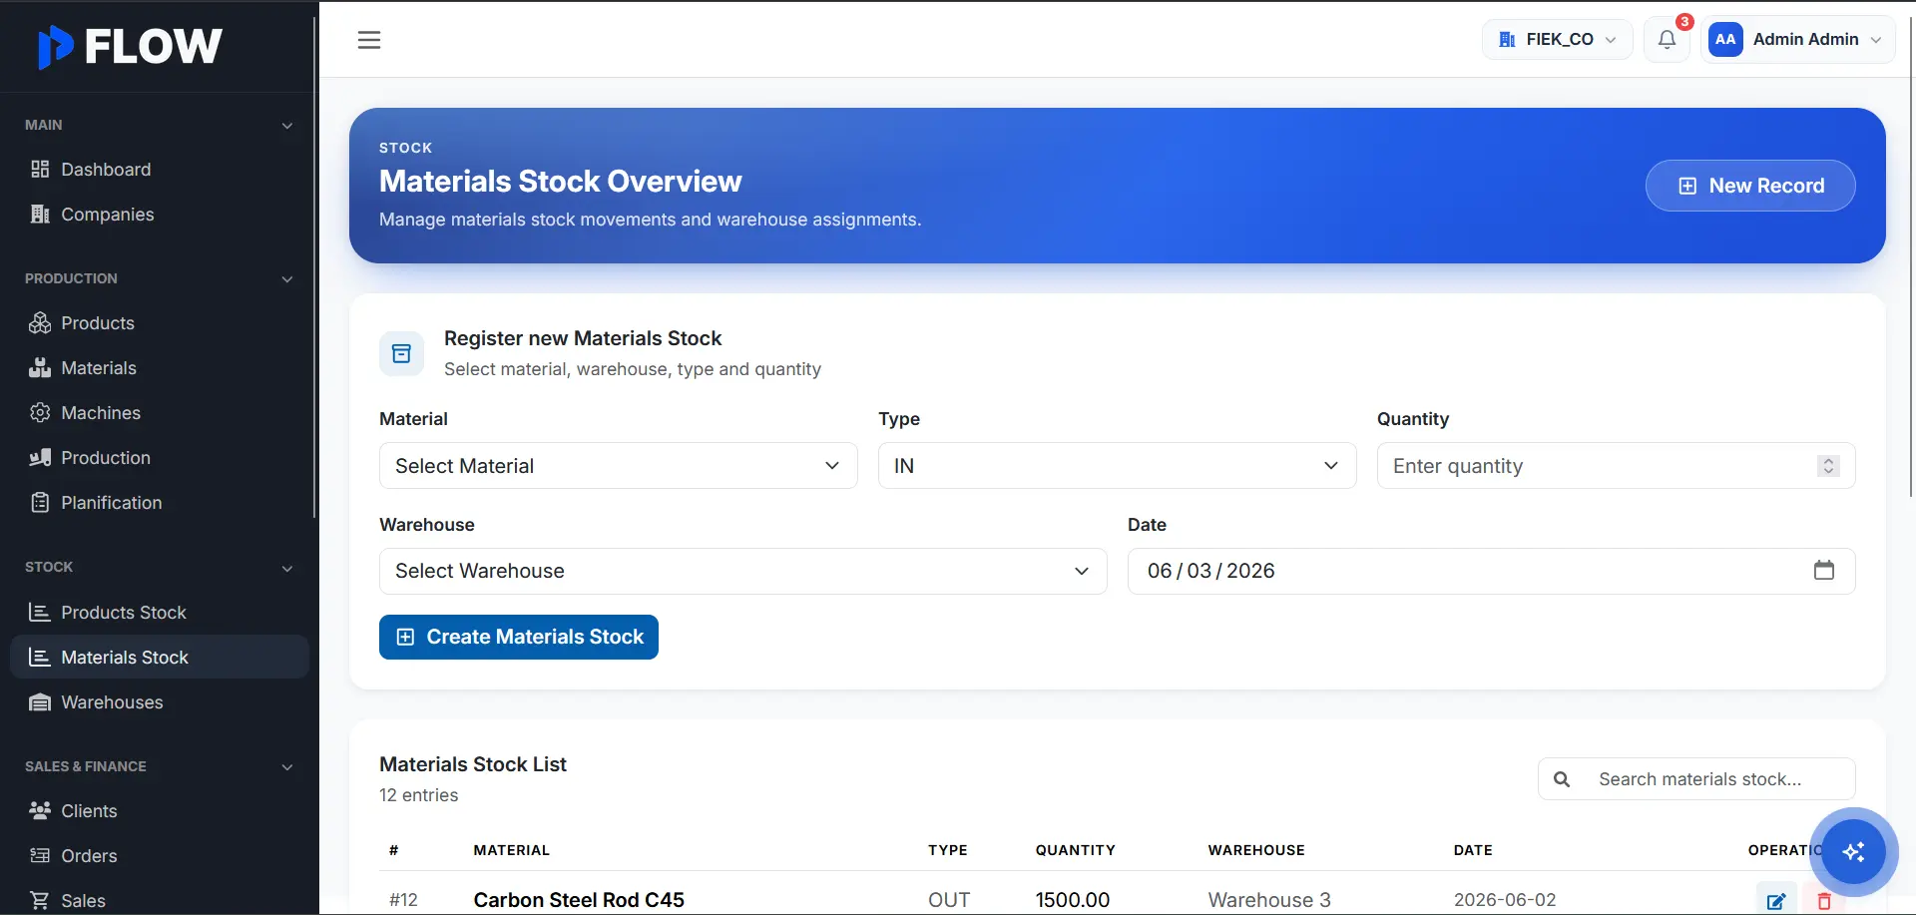
Task: Click the Companies building icon
Action: [x=40, y=215]
